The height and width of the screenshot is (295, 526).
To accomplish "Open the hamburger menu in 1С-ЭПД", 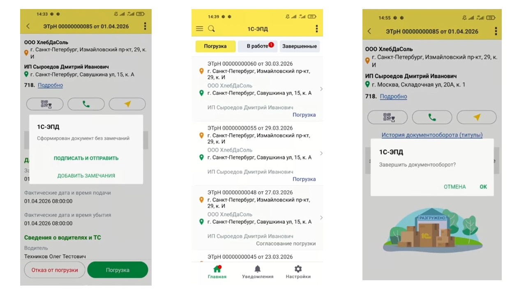I will point(199,29).
